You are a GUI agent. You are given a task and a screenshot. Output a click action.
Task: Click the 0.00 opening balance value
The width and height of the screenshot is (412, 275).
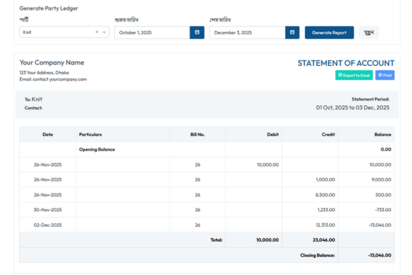coord(386,149)
